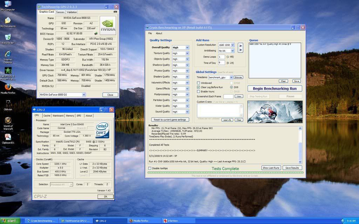Select the DX9 radio button
The width and height of the screenshot is (359, 224).
pos(231,87)
